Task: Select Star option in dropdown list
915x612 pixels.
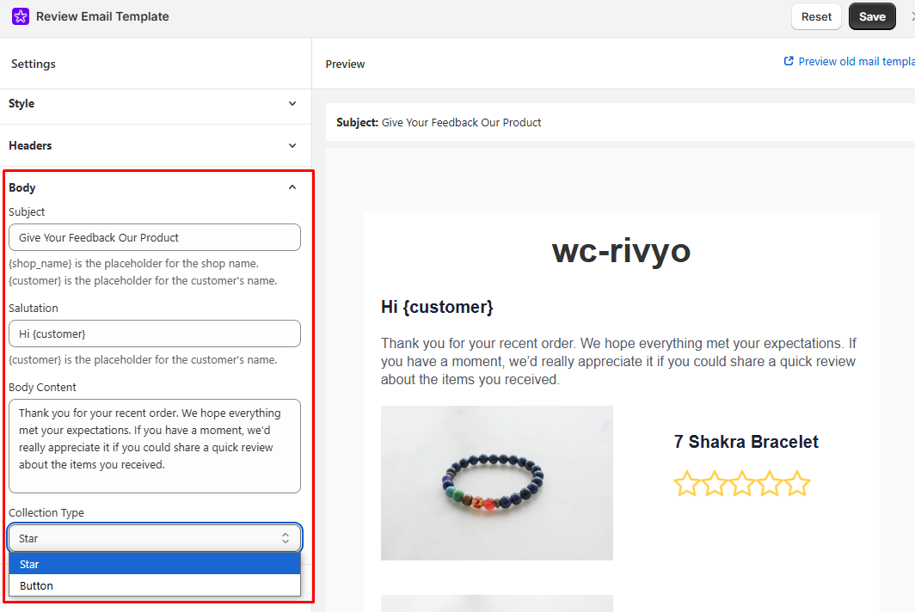Action: click(x=155, y=564)
